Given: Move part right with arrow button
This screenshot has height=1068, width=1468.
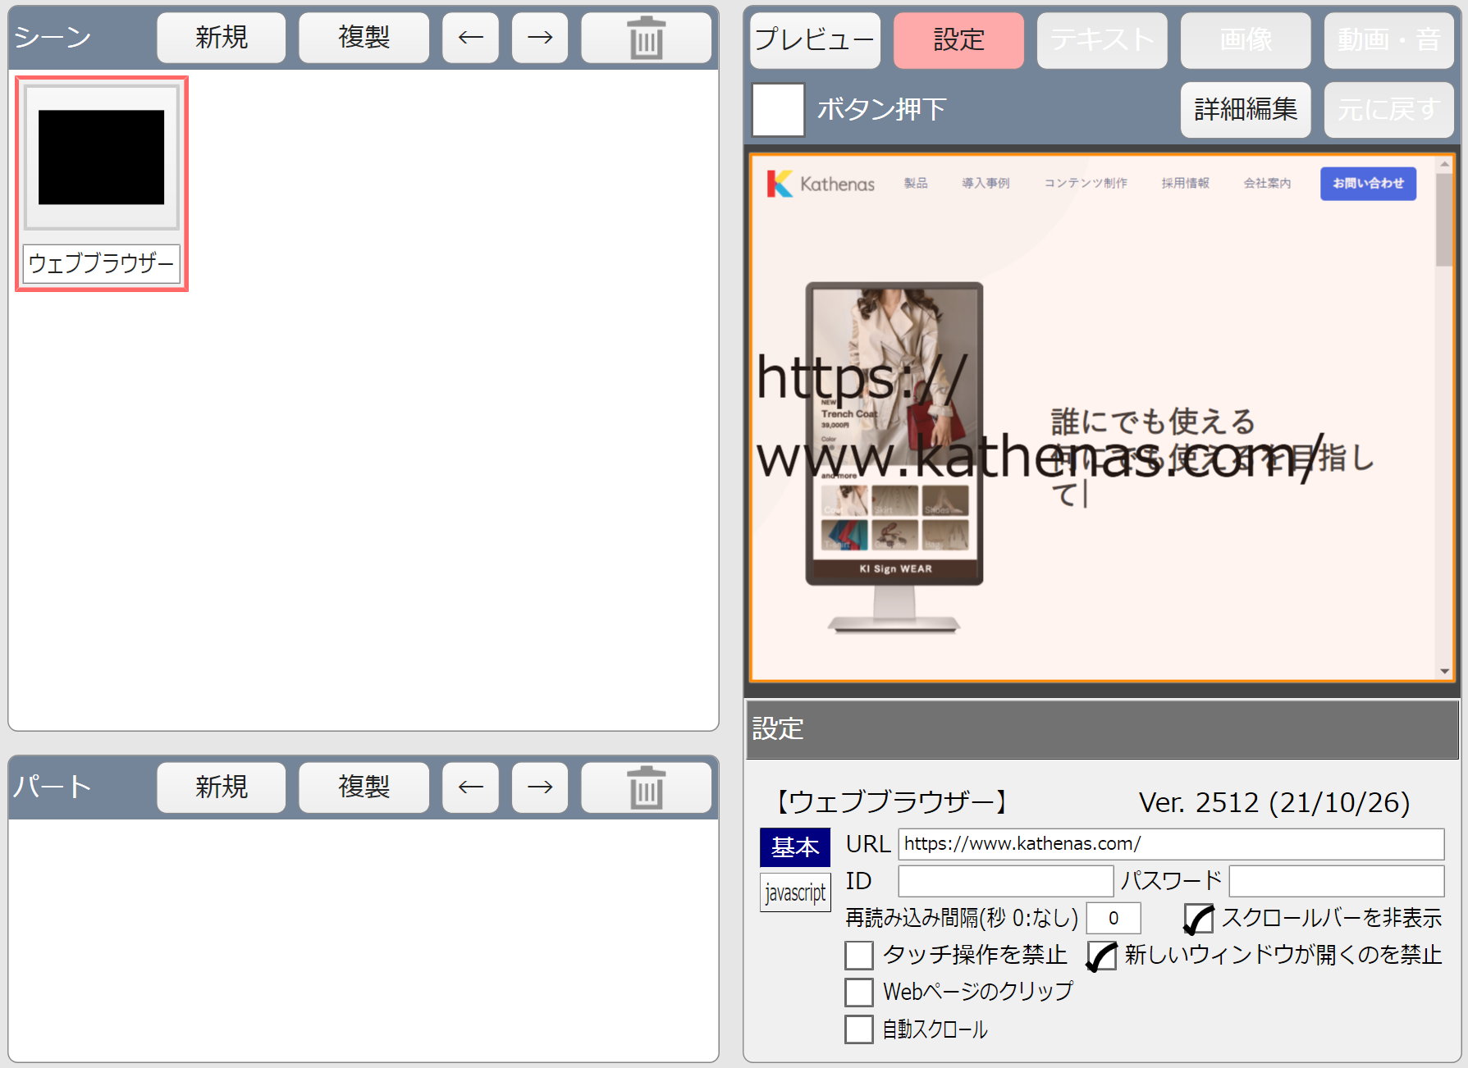Looking at the screenshot, I should pyautogui.click(x=540, y=787).
